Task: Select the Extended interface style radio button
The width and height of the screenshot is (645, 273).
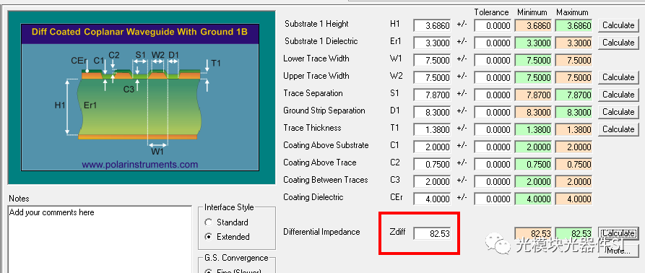Action: [x=209, y=237]
